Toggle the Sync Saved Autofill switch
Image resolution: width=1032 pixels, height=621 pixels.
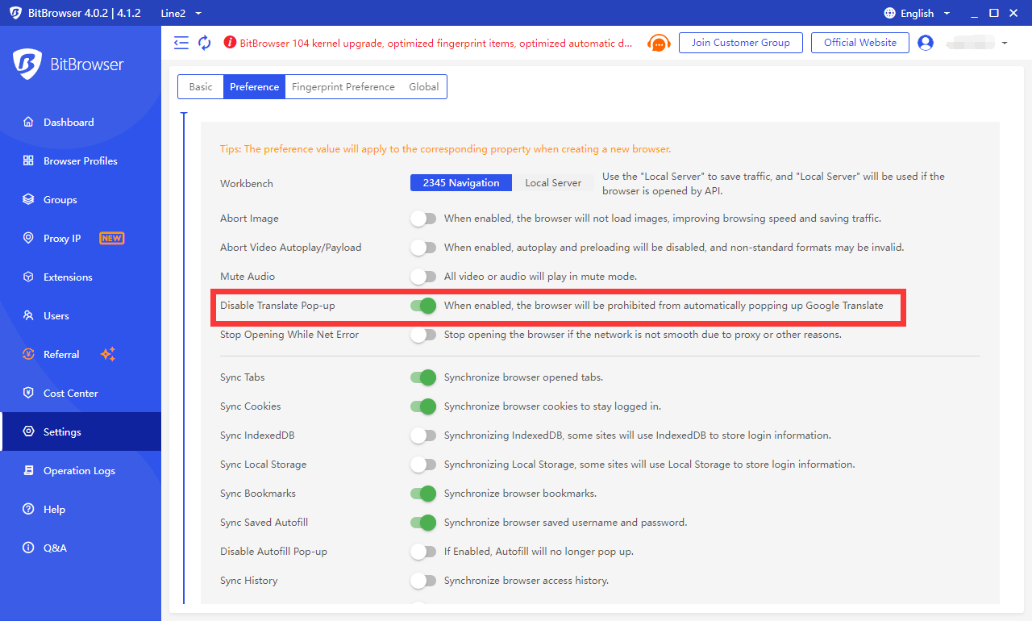pos(423,523)
